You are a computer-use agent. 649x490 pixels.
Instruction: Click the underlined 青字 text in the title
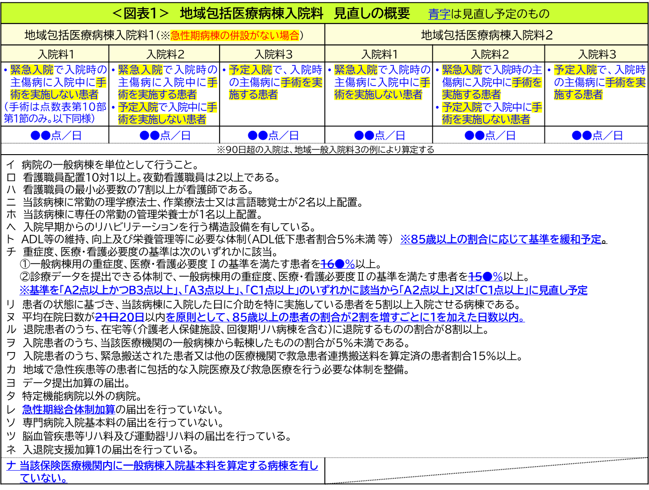coord(439,14)
